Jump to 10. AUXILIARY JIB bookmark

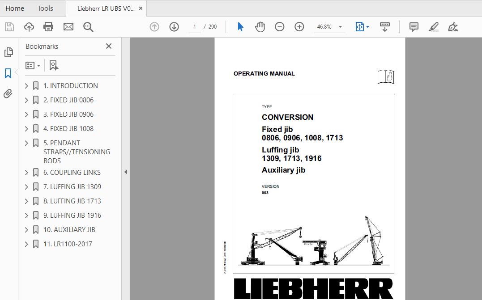pyautogui.click(x=69, y=230)
